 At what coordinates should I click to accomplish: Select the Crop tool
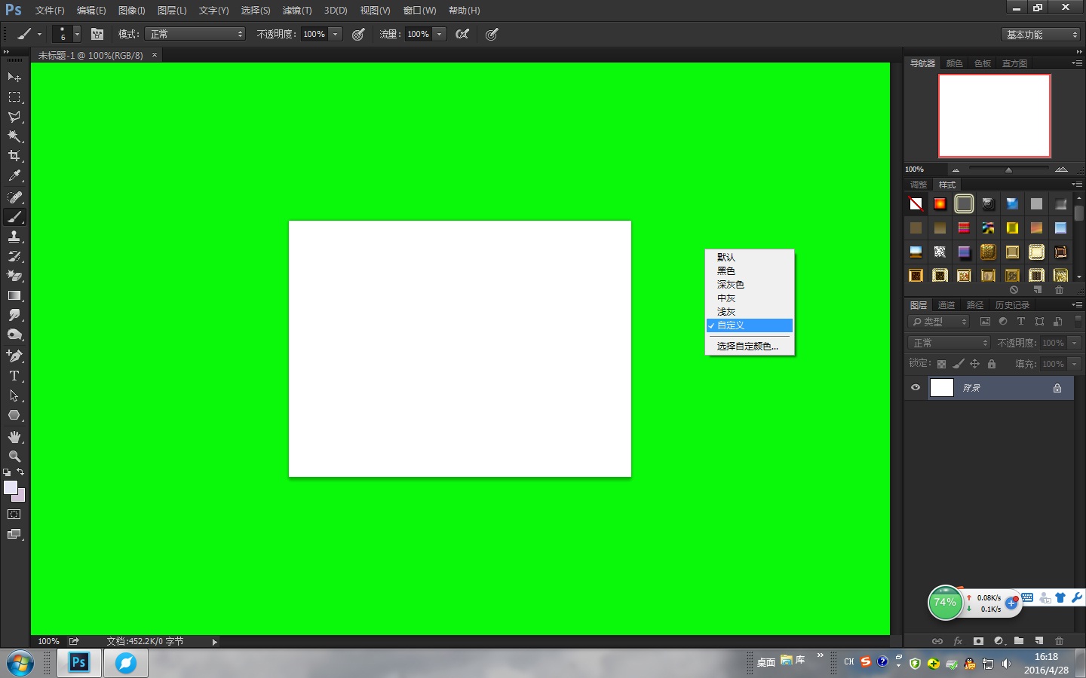[14, 156]
